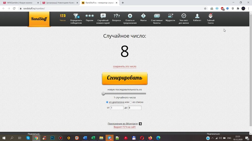Open Photoshop from the Windows taskbar
The height and width of the screenshot is (141, 252).
coord(52,138)
